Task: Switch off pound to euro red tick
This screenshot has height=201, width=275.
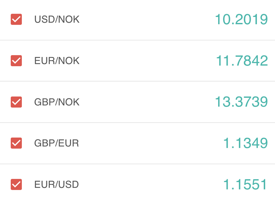Action: [x=16, y=143]
